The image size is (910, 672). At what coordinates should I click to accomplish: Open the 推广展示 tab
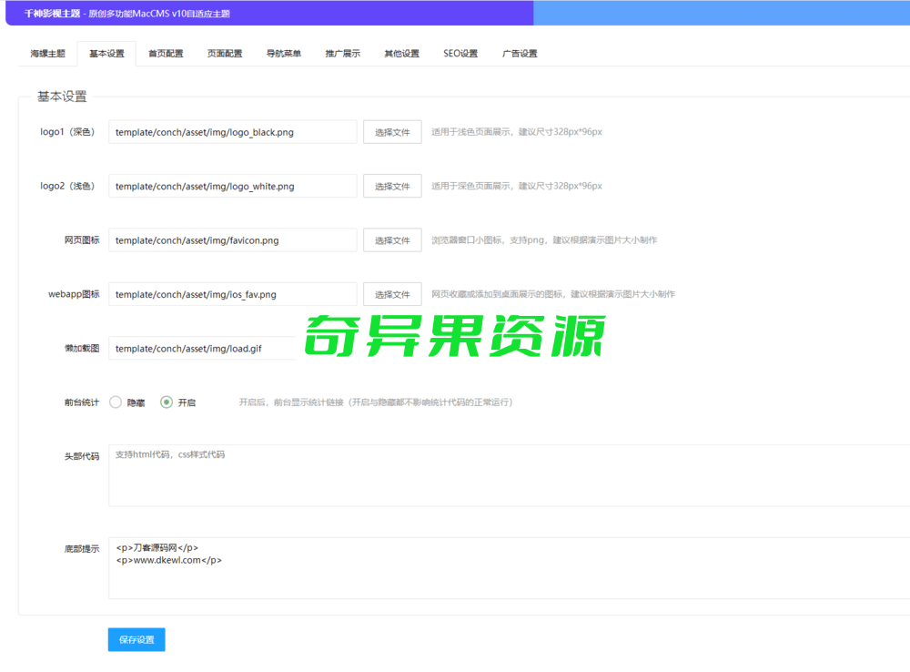point(342,53)
